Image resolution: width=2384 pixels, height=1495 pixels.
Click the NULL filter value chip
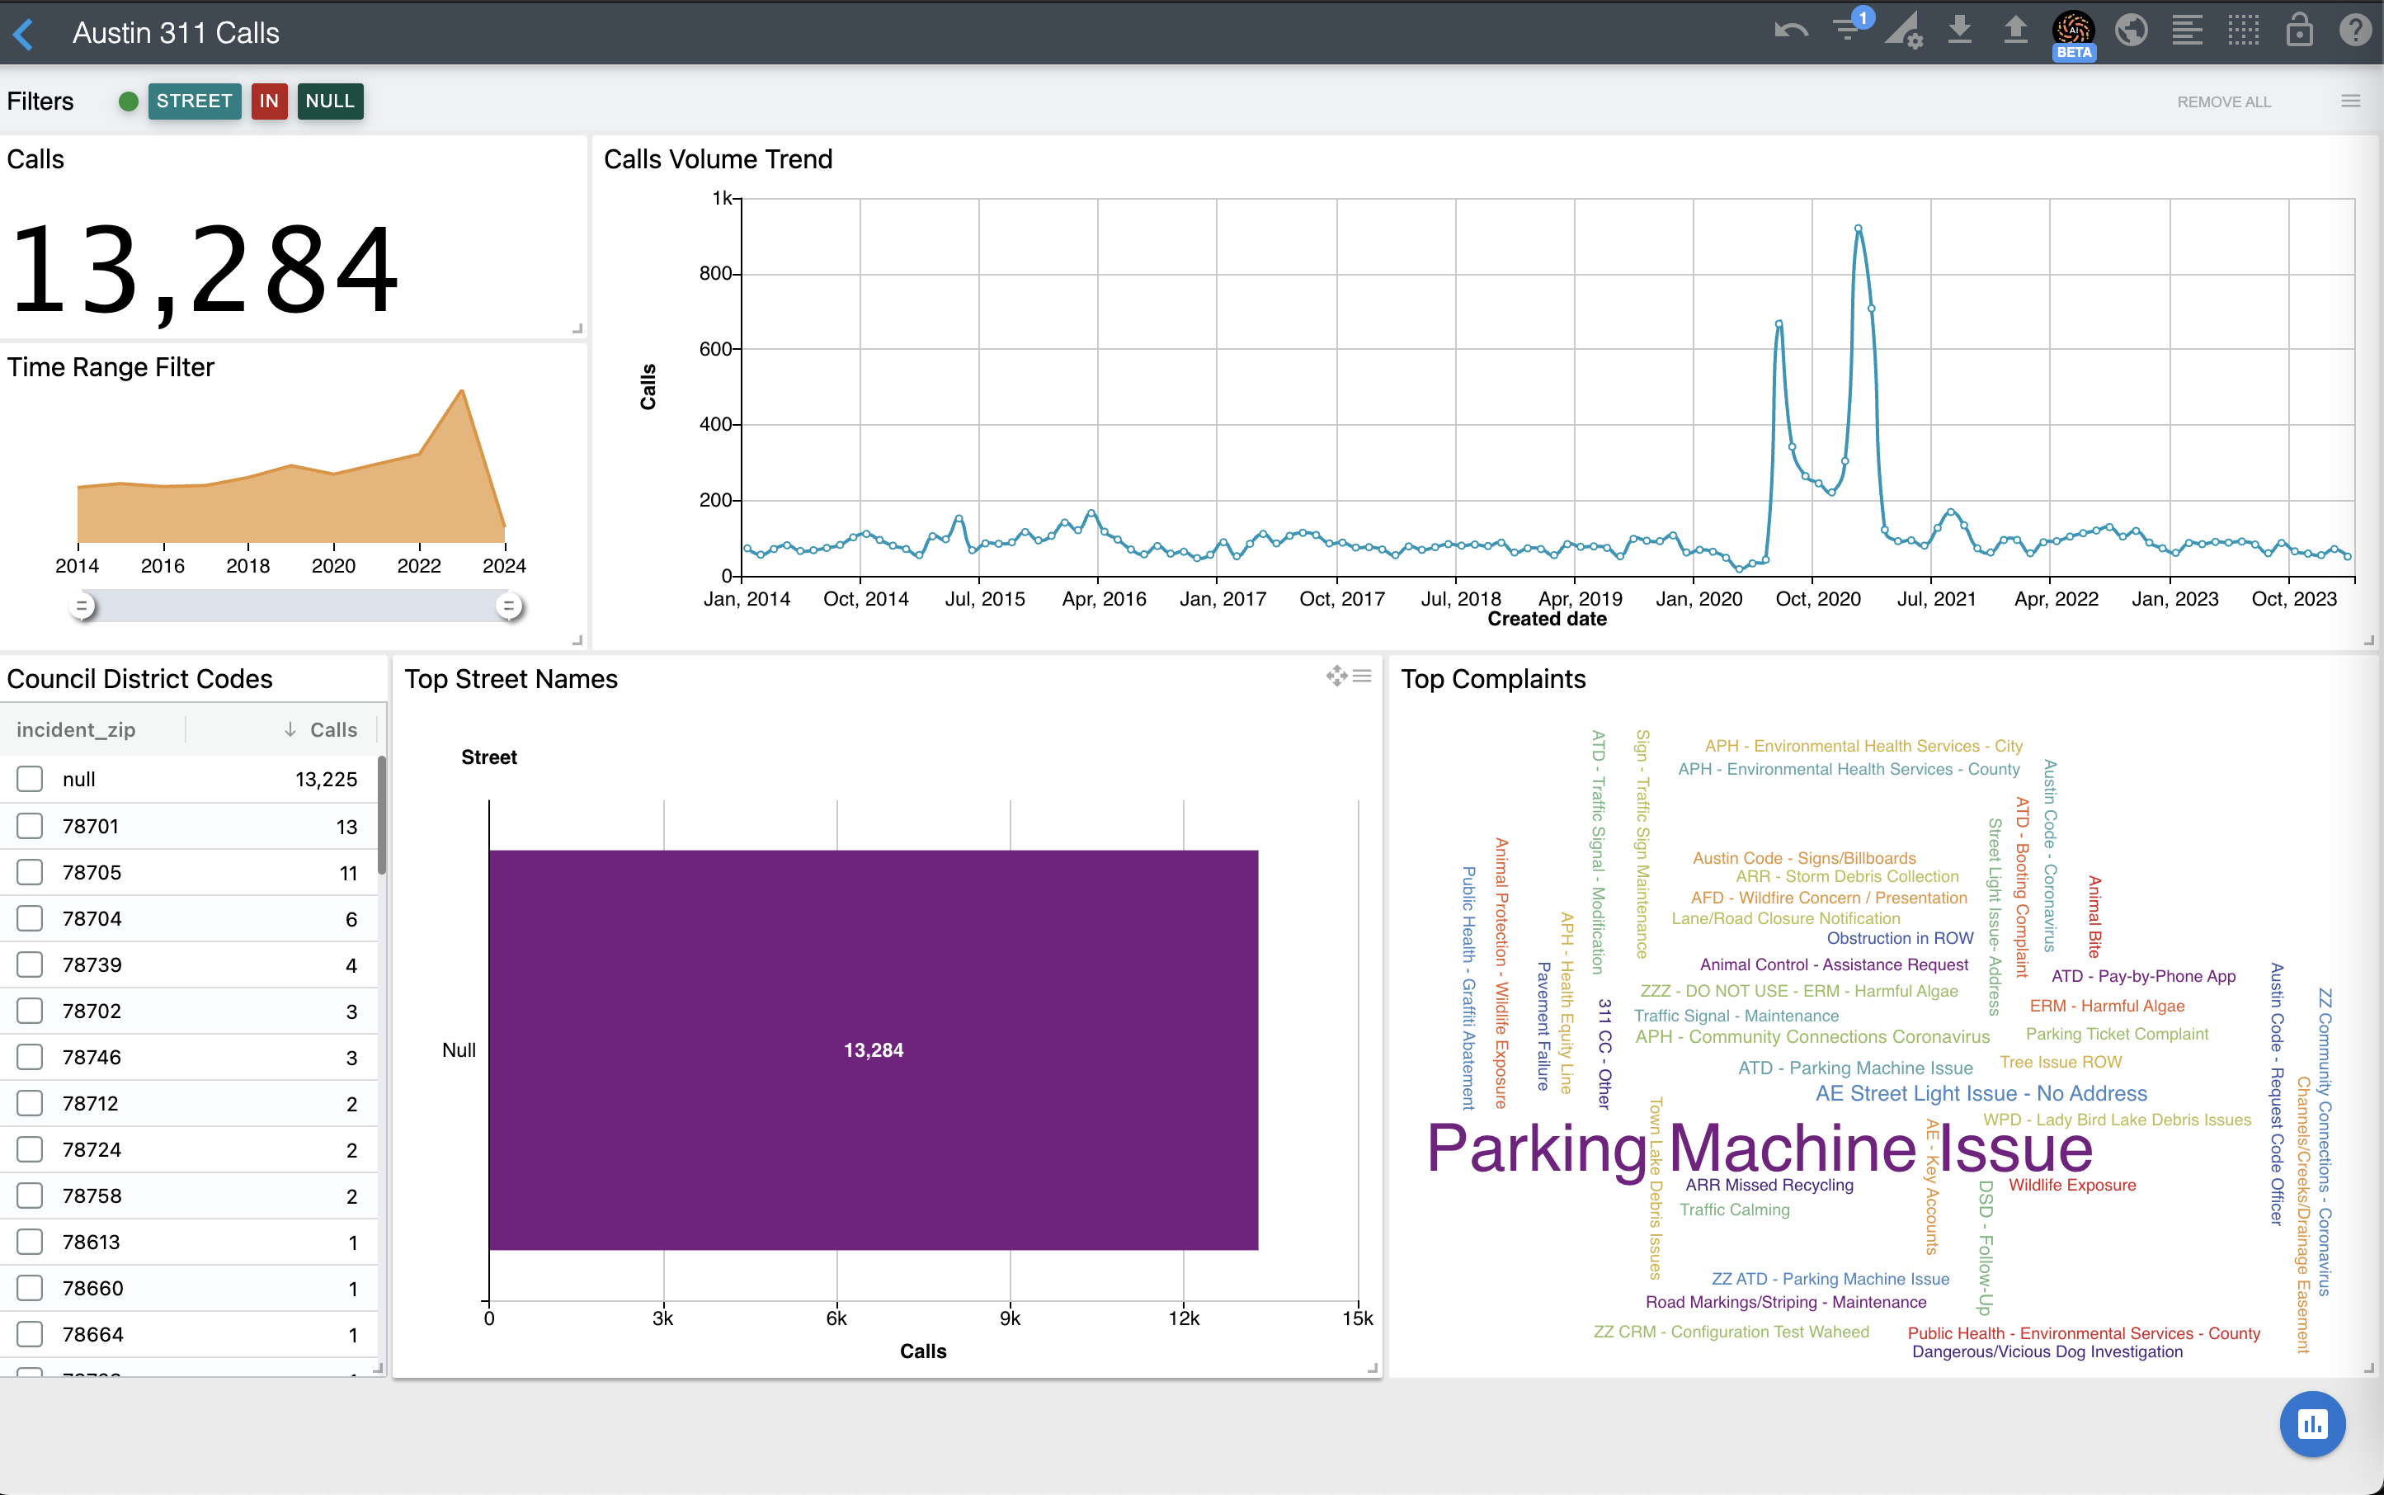point(329,101)
